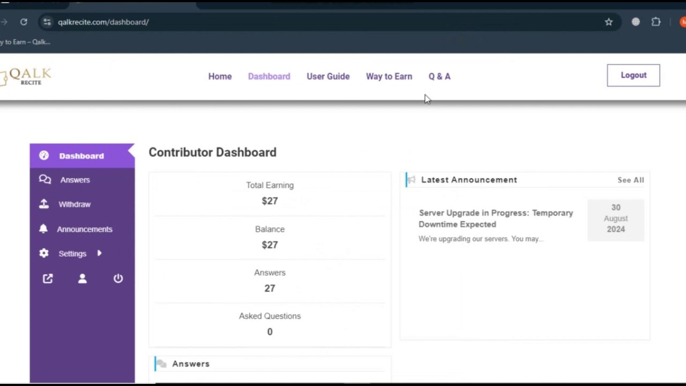Select Dashboard in the top navigation
The image size is (686, 386).
[x=269, y=76]
